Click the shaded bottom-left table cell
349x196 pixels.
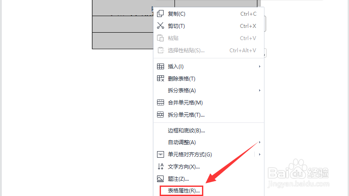123,41
